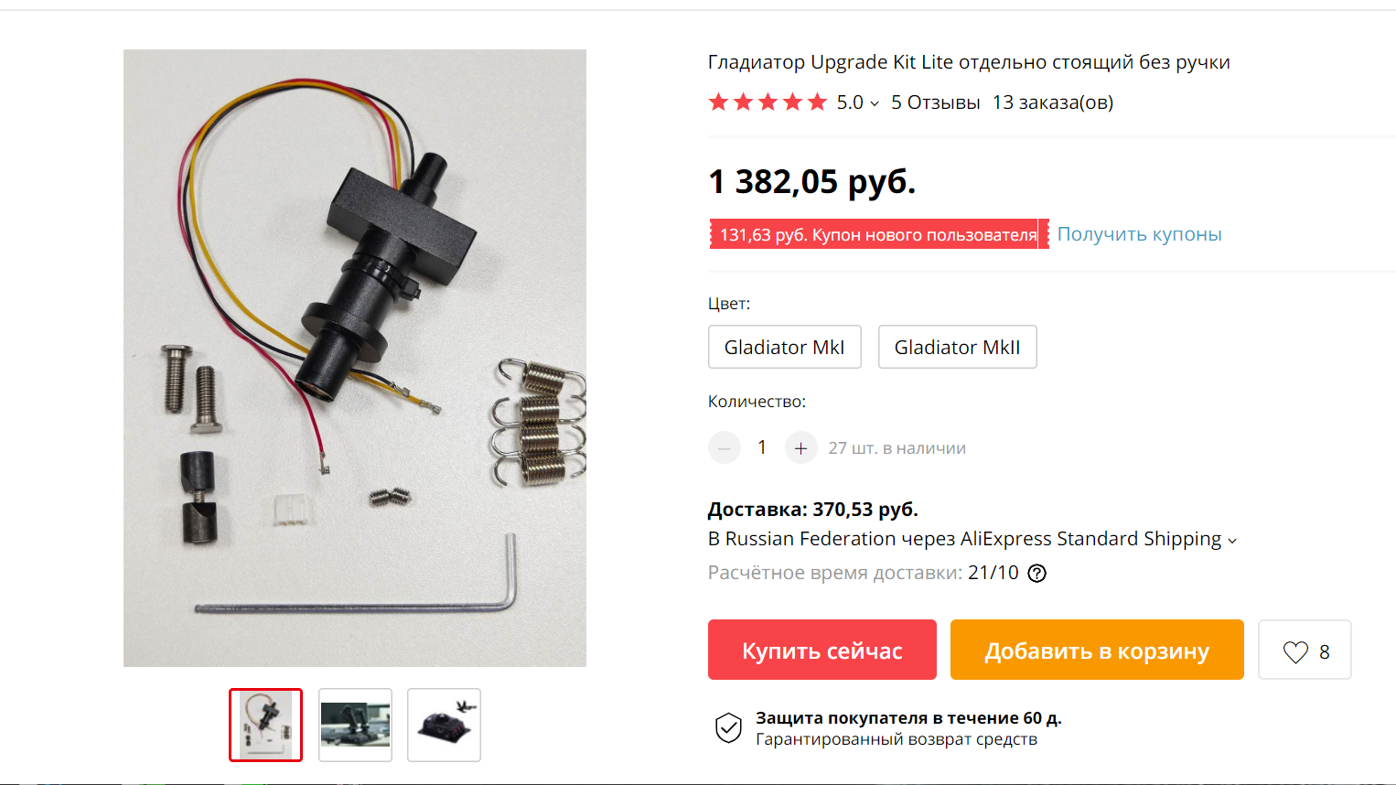Select the first product thumbnail with wires

(x=265, y=725)
